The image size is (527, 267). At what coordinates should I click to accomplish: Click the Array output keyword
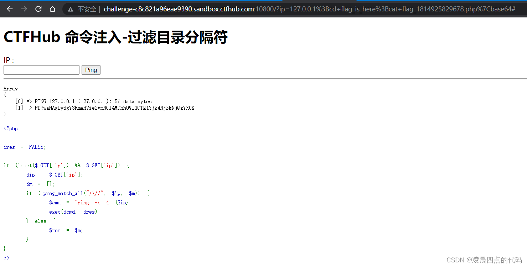click(11, 89)
